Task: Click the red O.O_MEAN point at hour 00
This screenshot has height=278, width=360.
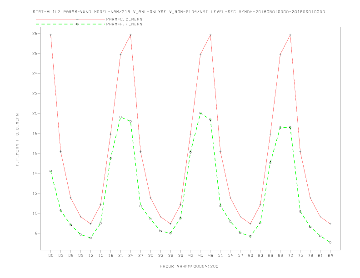Action: click(x=51, y=35)
